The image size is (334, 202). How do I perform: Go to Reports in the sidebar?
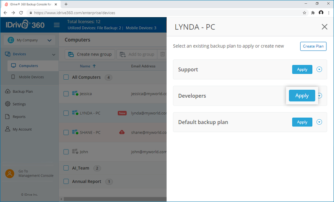19,117
